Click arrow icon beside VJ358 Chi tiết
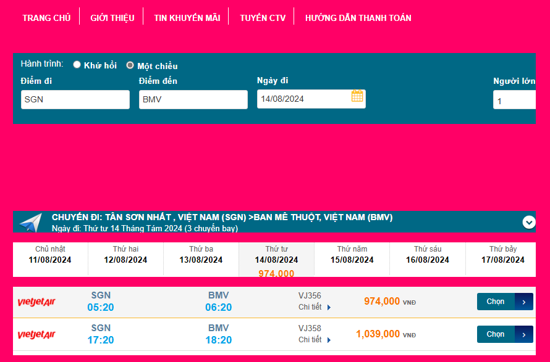 pos(329,340)
